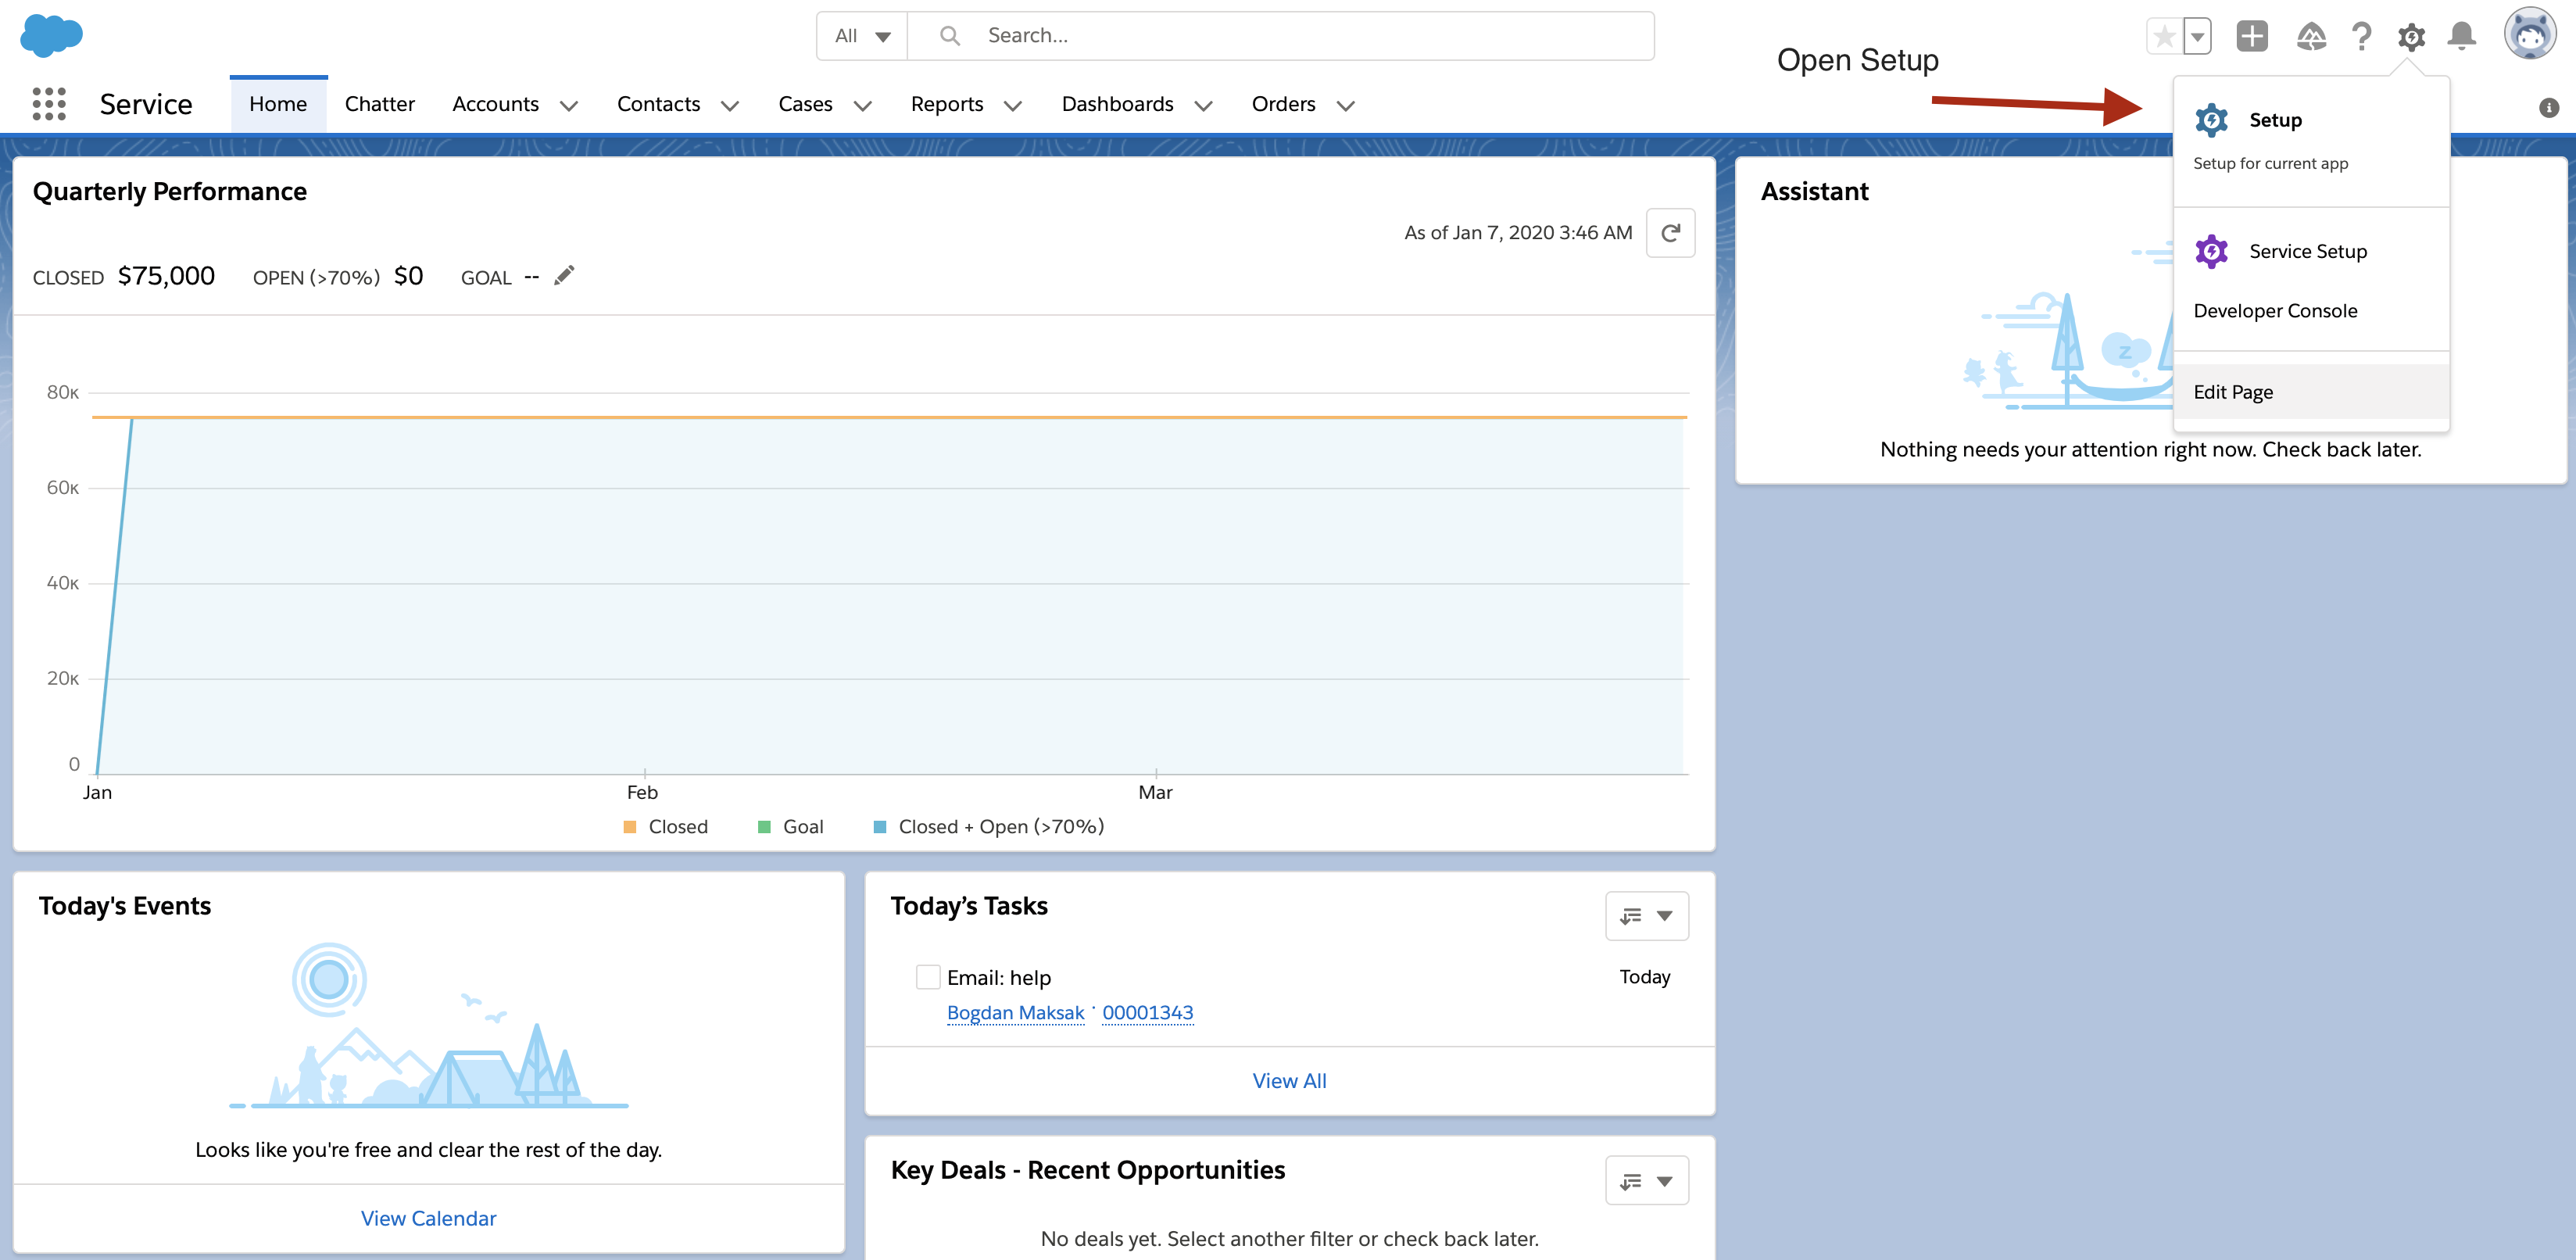2576x1260 pixels.
Task: Check the Email: help task checkbox
Action: (x=928, y=977)
